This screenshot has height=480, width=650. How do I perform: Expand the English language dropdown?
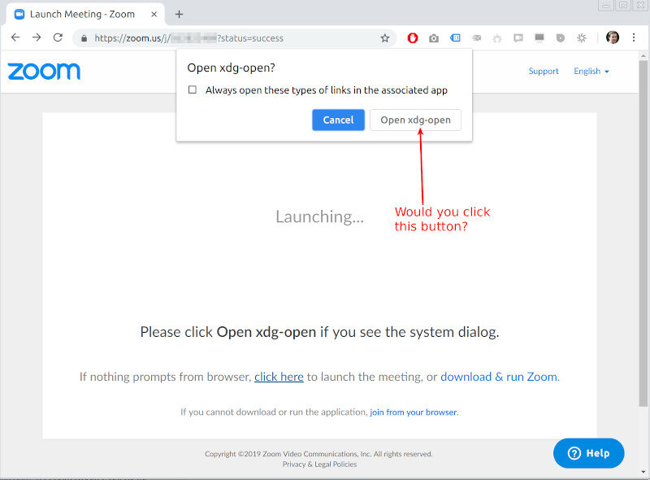591,71
